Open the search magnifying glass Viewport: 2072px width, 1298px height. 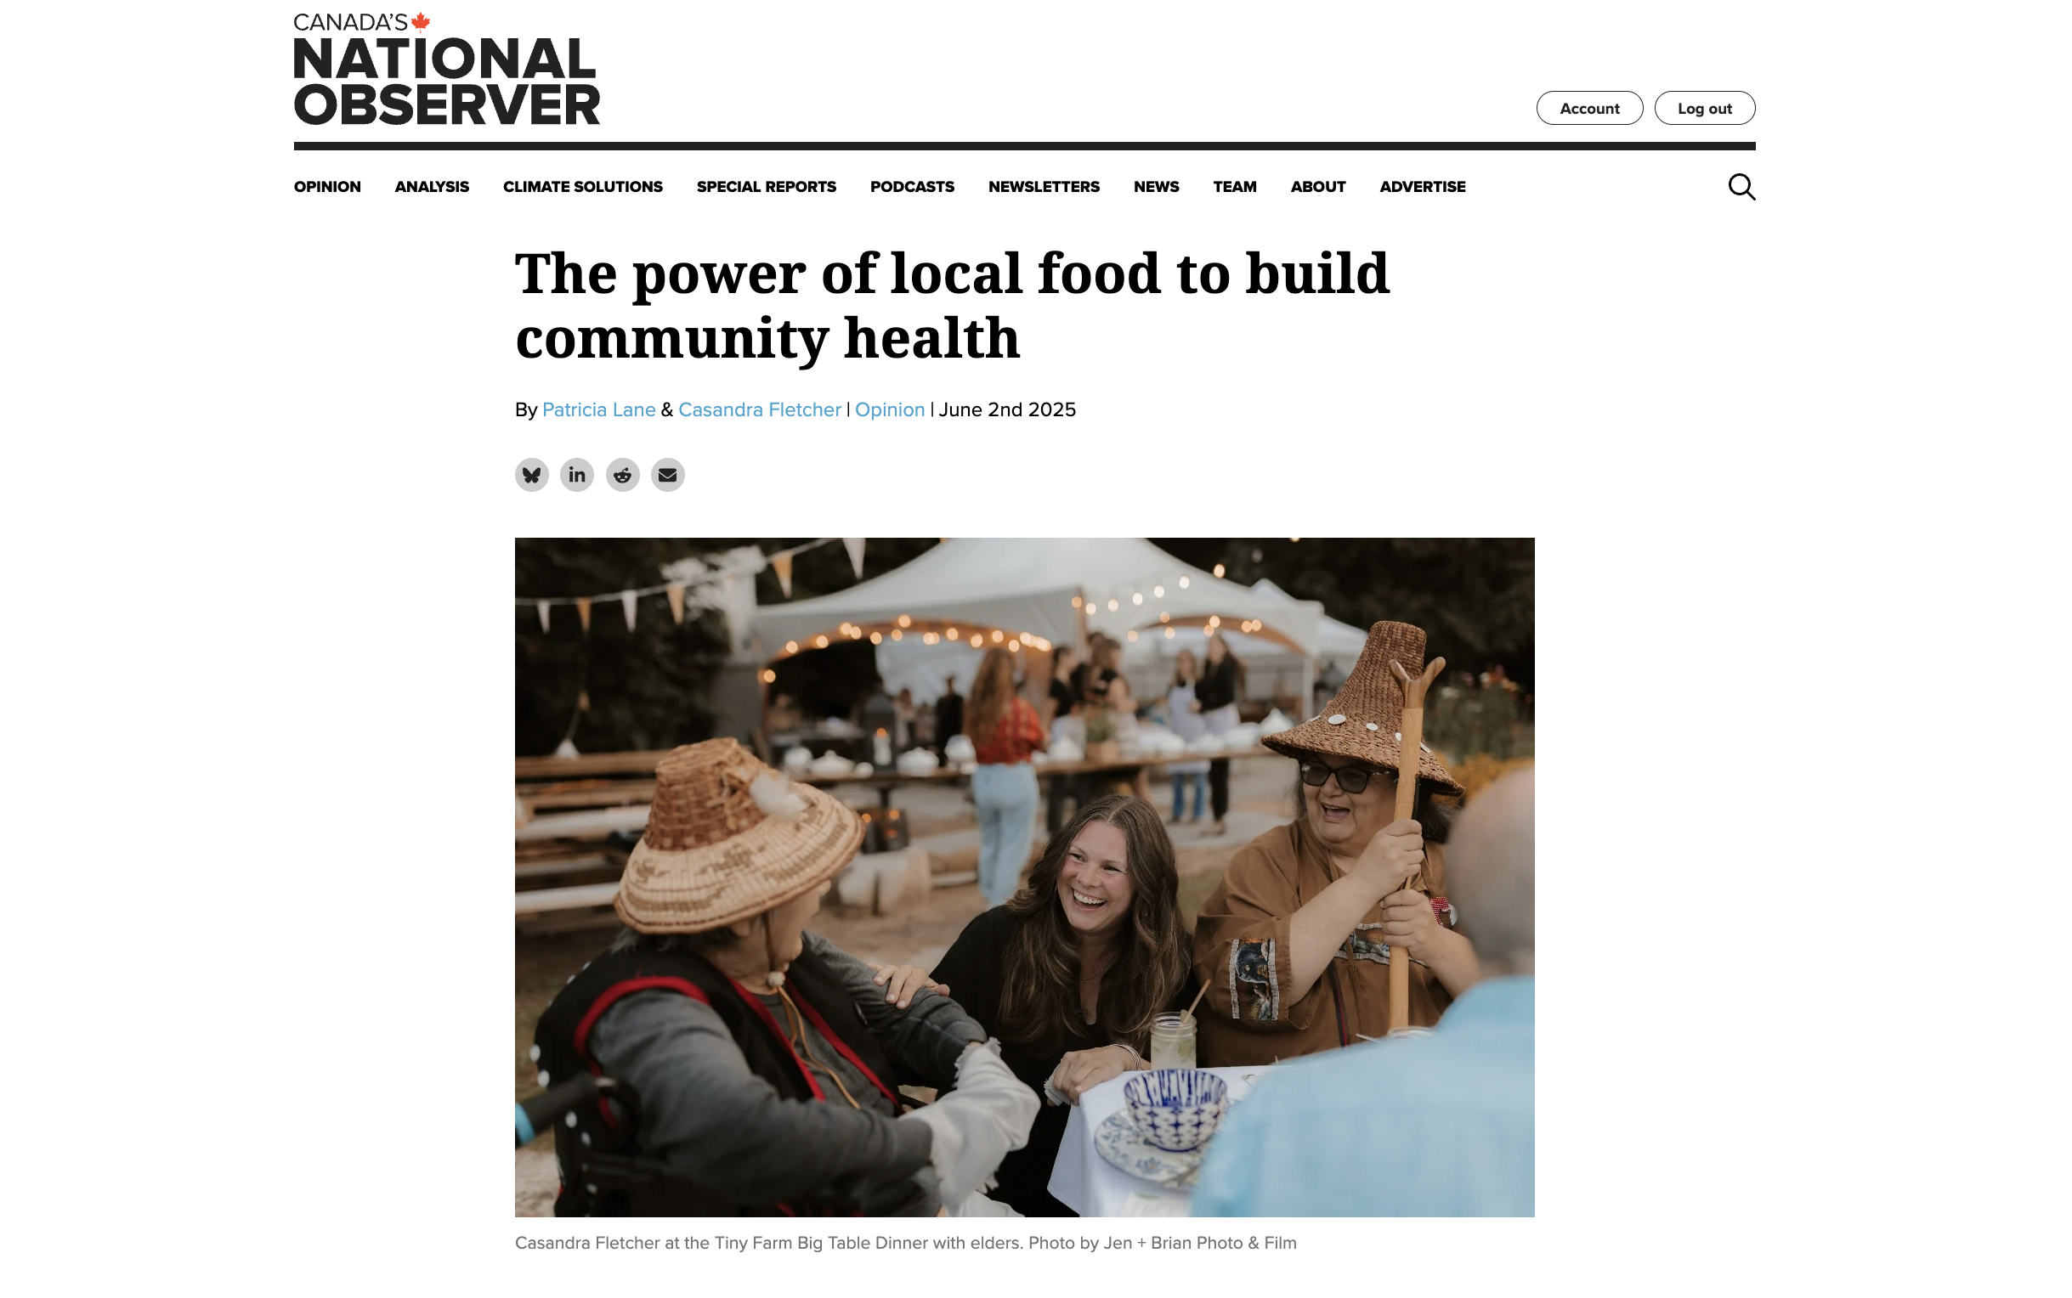tap(1741, 187)
